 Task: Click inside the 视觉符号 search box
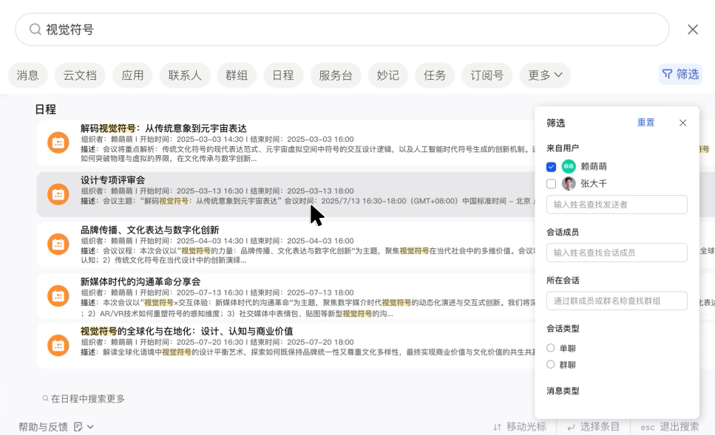click(x=342, y=30)
